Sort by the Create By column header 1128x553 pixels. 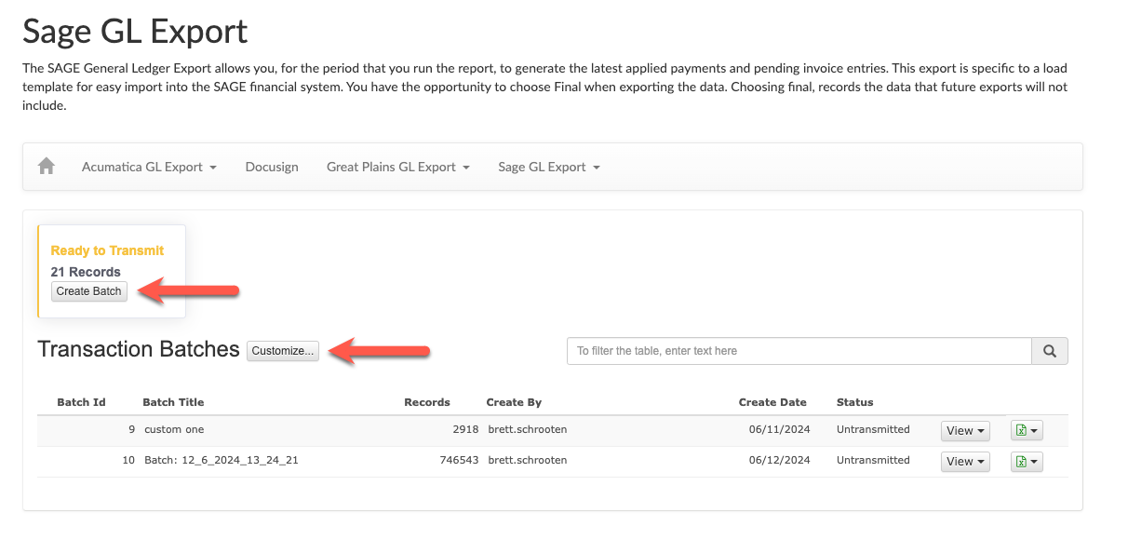click(514, 402)
